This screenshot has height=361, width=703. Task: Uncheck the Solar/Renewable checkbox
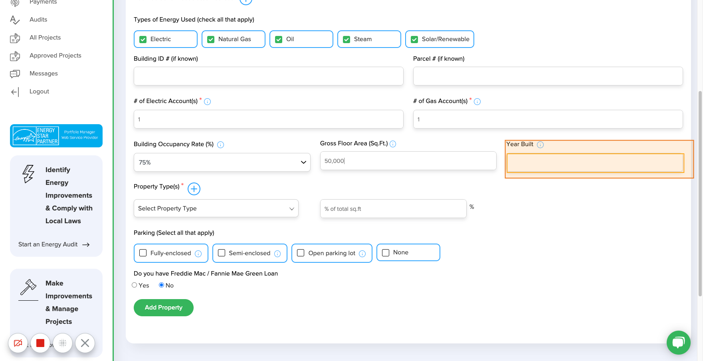(414, 40)
